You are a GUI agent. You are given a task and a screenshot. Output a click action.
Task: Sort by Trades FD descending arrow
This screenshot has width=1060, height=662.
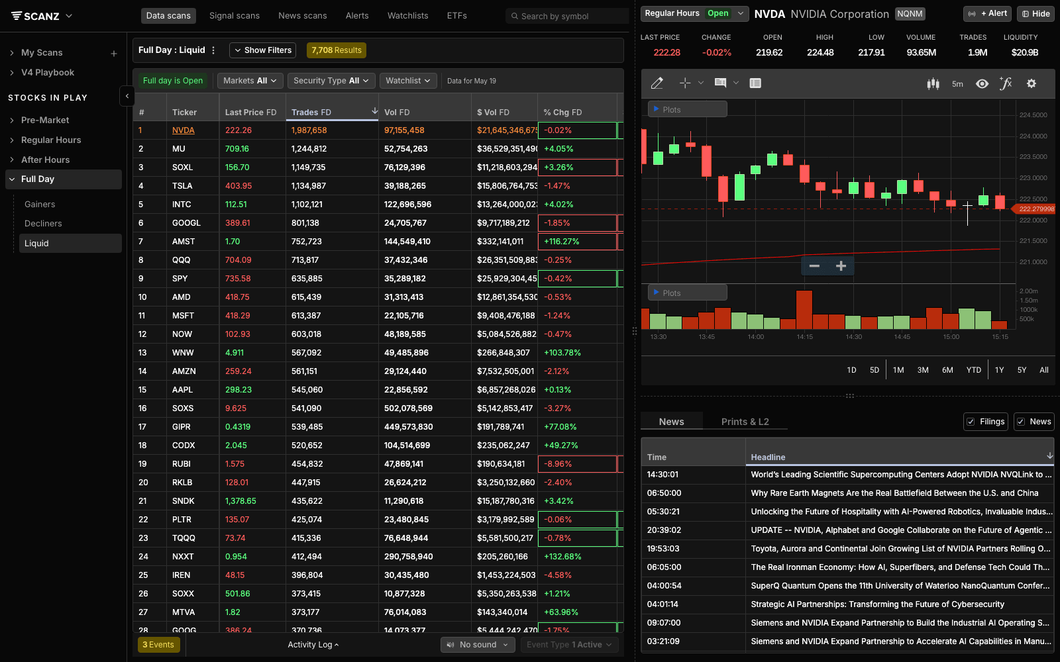click(374, 111)
